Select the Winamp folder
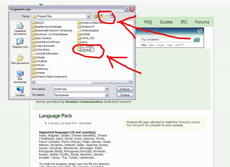This screenshot has height=167, width=230. coord(38,73)
